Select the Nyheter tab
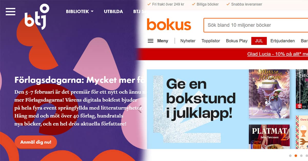Screen dimensions: 308x161 188,41
